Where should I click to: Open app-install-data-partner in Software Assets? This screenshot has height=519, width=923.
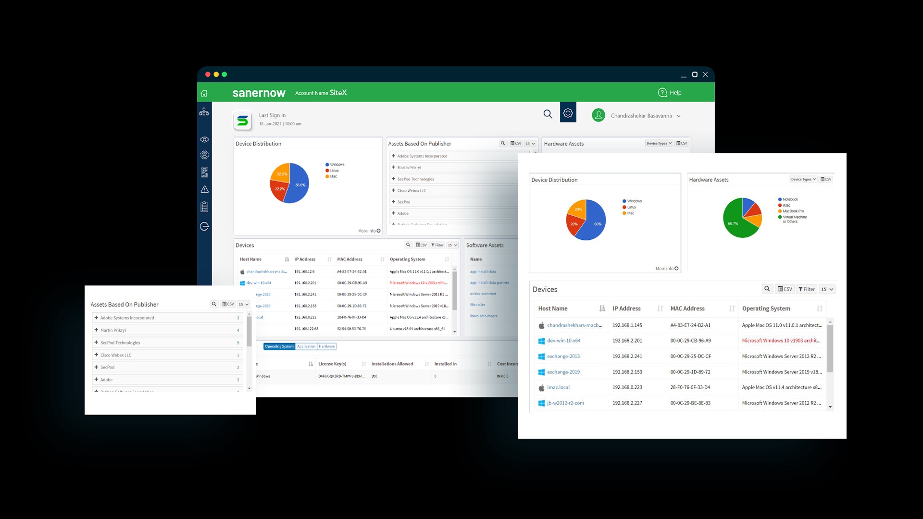(x=489, y=283)
